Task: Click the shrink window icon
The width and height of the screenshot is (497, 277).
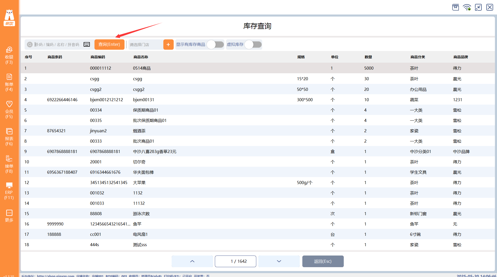Action: (478, 7)
